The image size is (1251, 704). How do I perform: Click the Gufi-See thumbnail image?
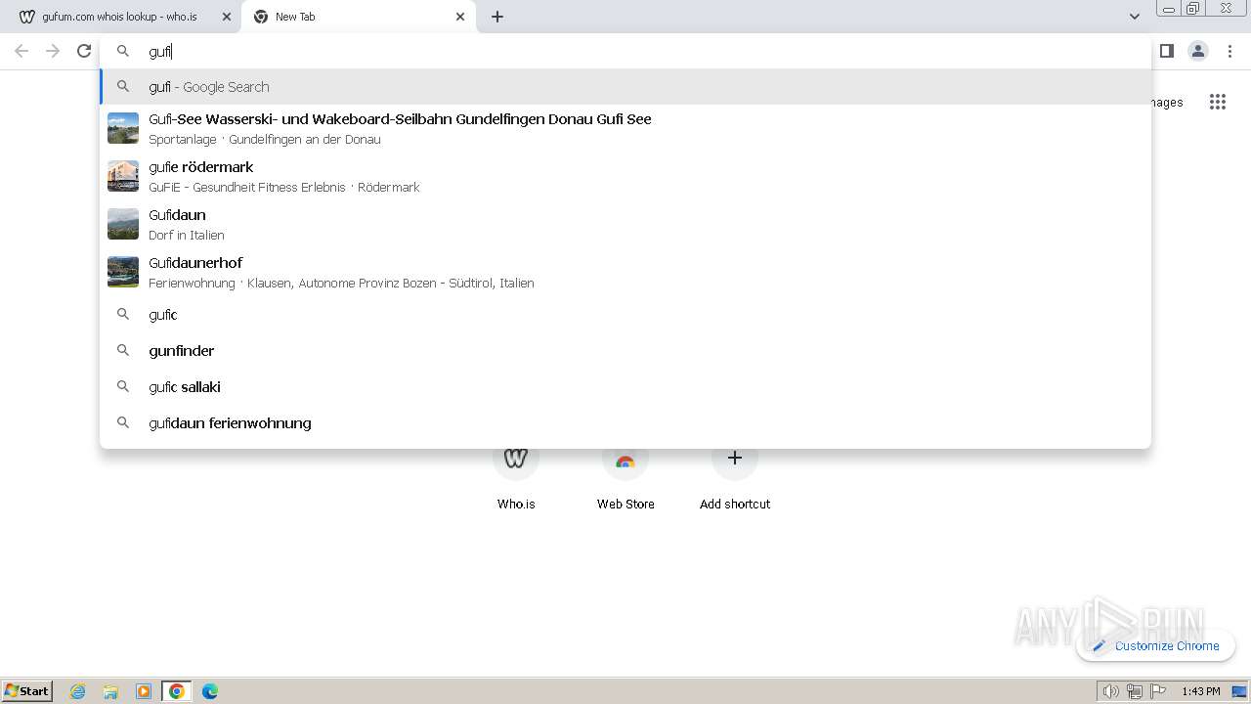point(123,128)
